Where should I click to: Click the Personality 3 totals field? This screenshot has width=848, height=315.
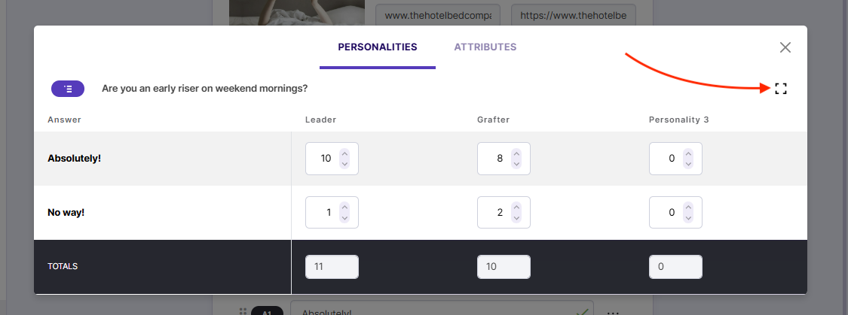pos(675,267)
